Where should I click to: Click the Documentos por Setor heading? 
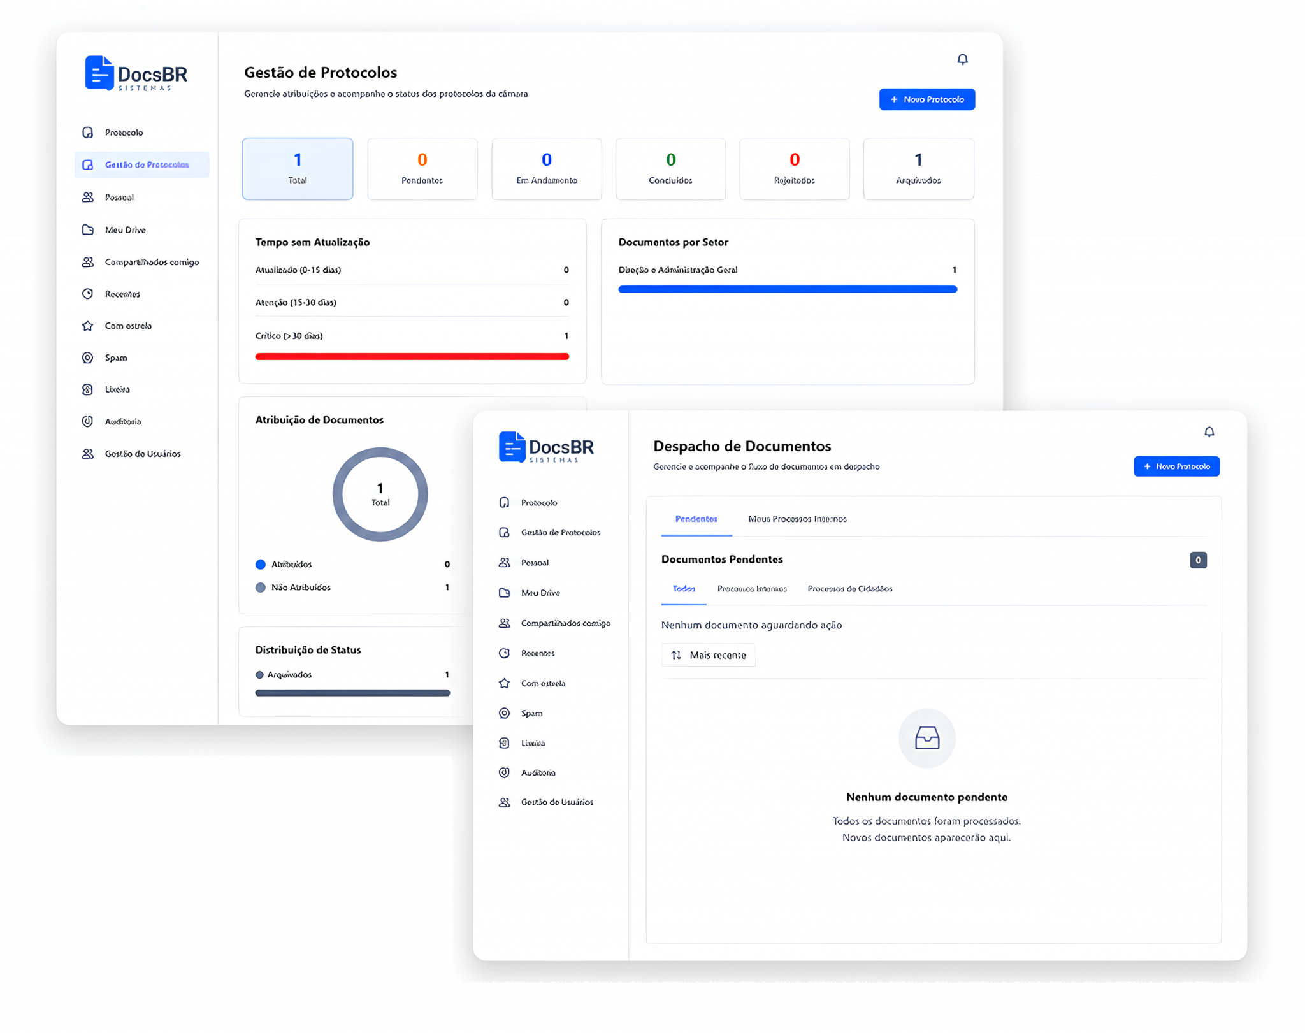coord(673,242)
